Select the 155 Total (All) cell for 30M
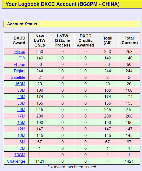Image resolution: width=142 pixels, height=171 pixels. [x=108, y=103]
